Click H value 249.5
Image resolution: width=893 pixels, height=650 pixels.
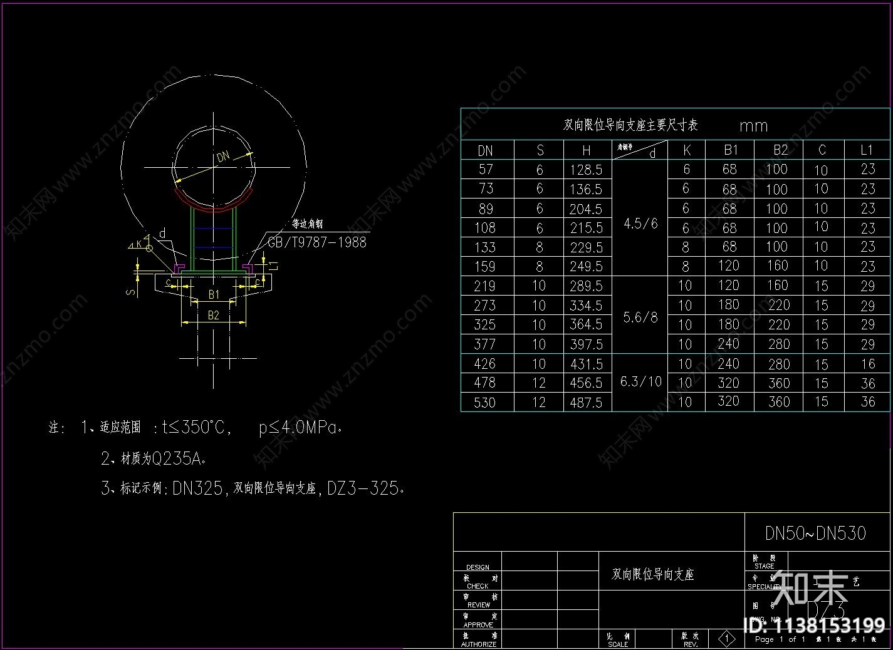586,267
